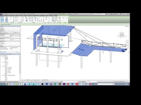Open the East elevation view
The height and width of the screenshot is (105, 141).
(x=6, y=77)
